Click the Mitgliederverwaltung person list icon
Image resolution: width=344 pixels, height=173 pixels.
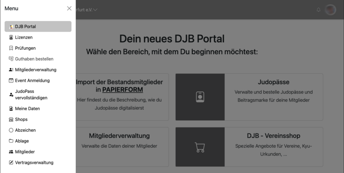coord(11,70)
